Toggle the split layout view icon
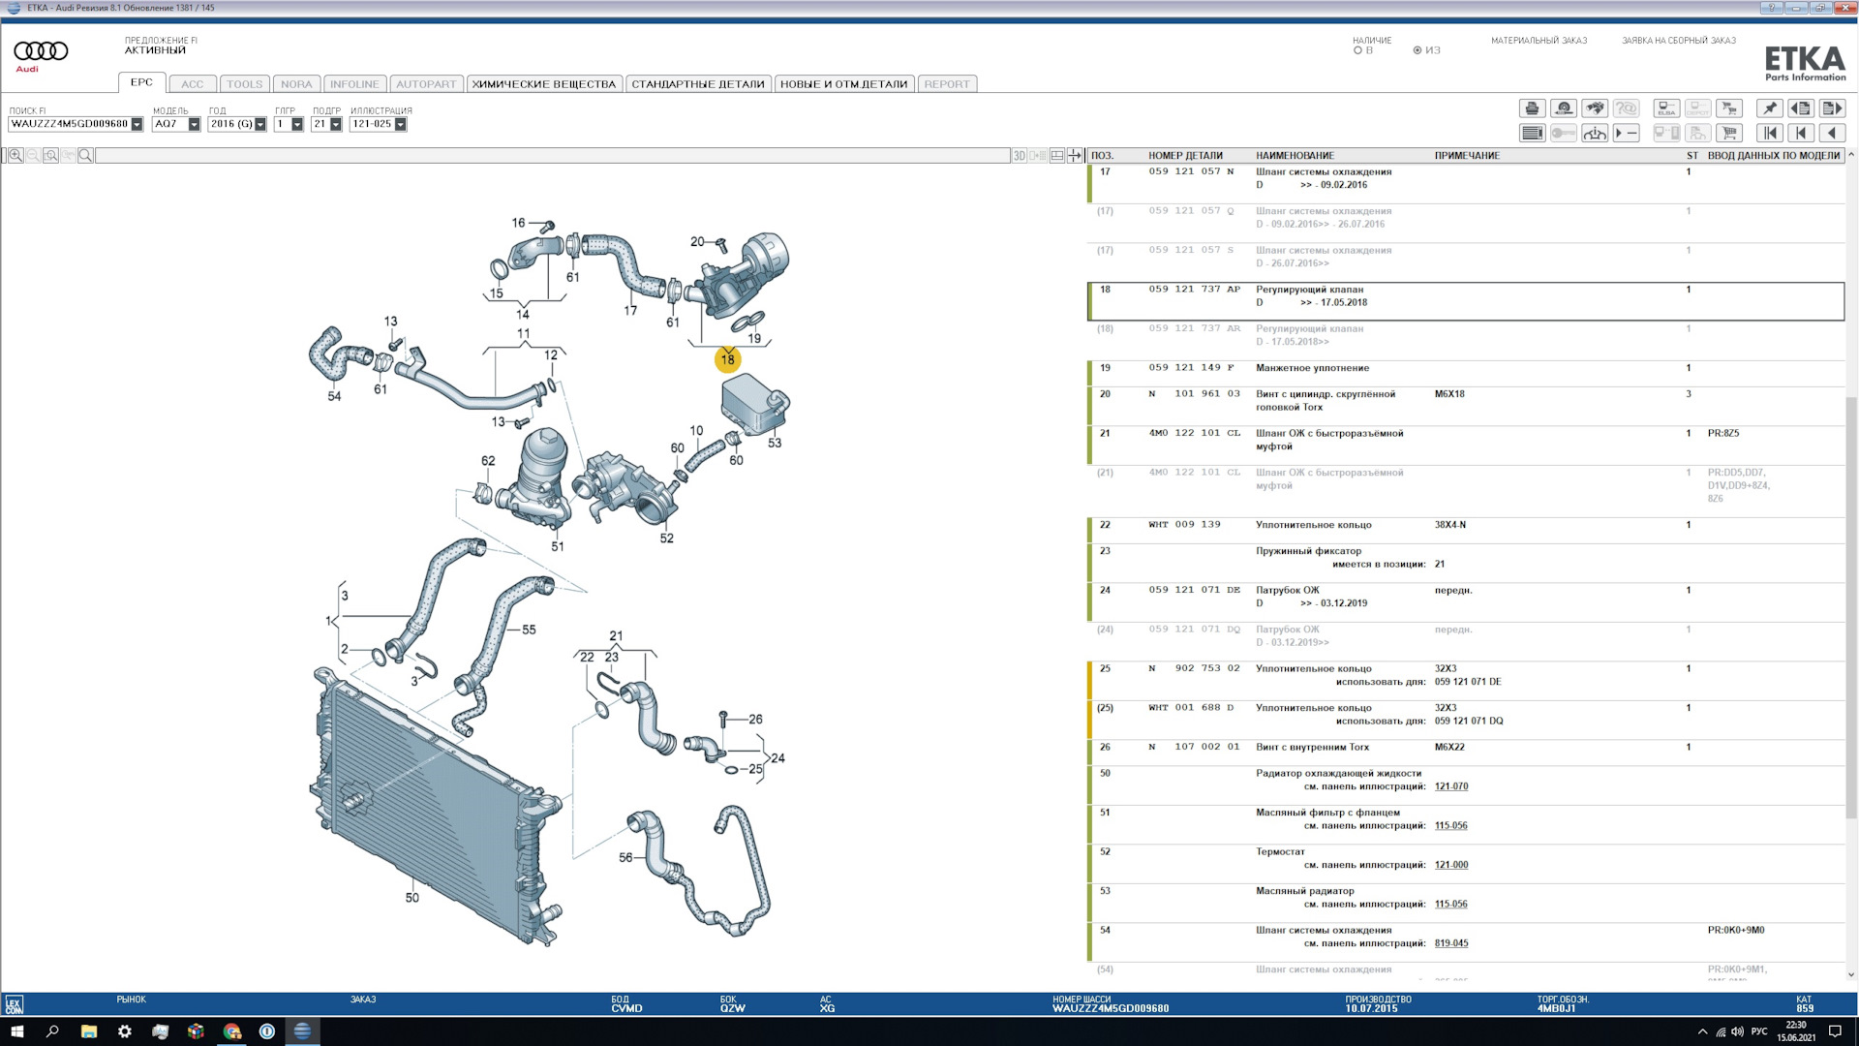The image size is (1859, 1046). [x=1057, y=156]
